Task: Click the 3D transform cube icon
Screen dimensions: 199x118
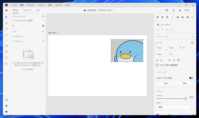Action: point(192,43)
